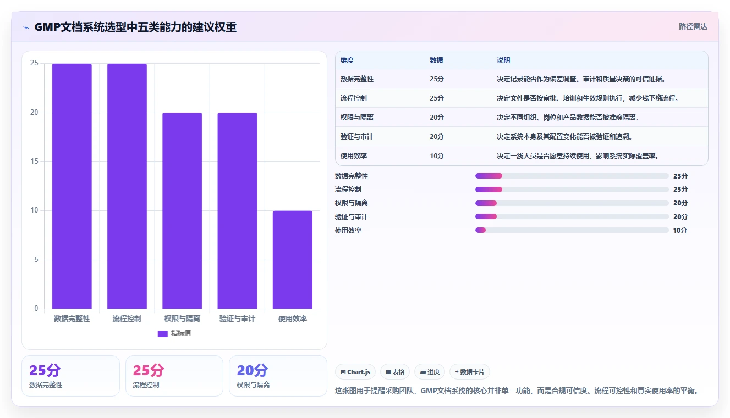Click the Chart.js tag chip
The width and height of the screenshot is (730, 418).
(355, 372)
